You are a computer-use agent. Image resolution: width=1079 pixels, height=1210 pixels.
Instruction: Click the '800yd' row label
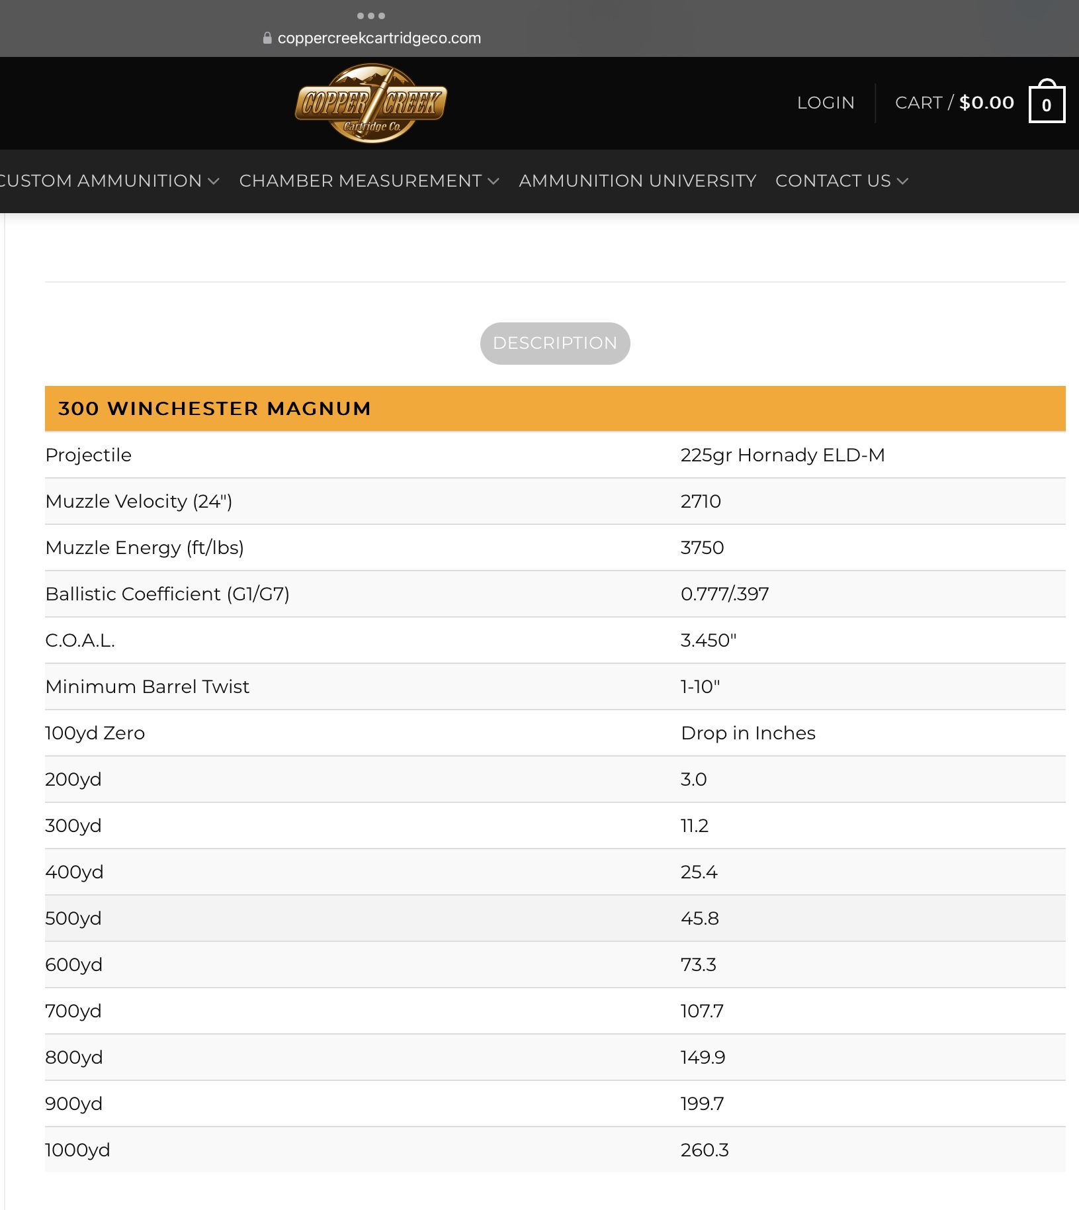(x=74, y=1058)
